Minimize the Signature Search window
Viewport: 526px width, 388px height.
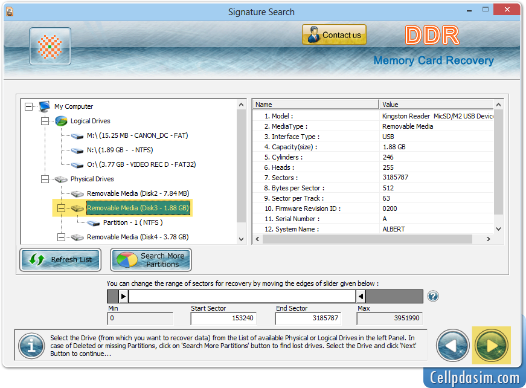(469, 11)
